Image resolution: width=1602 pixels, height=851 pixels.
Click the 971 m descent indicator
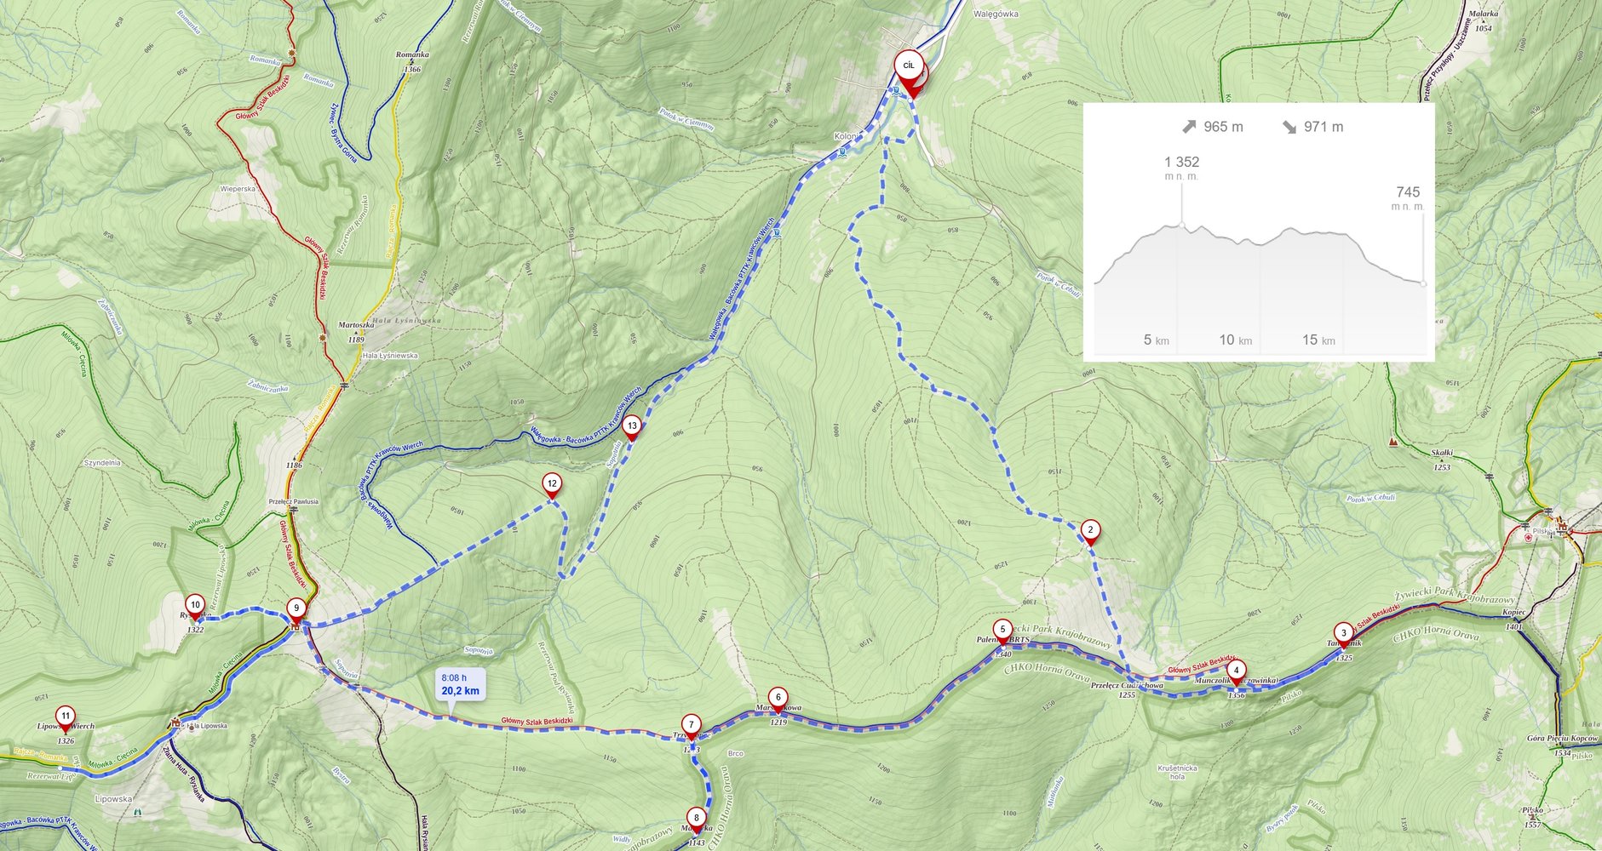1312,127
